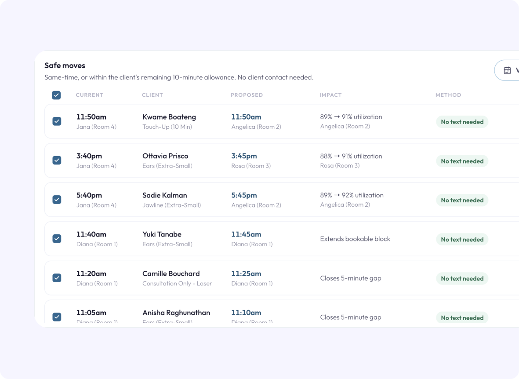Viewport: 519px width, 379px height.
Task: Click client name Sadie Kalman
Action: (164, 196)
